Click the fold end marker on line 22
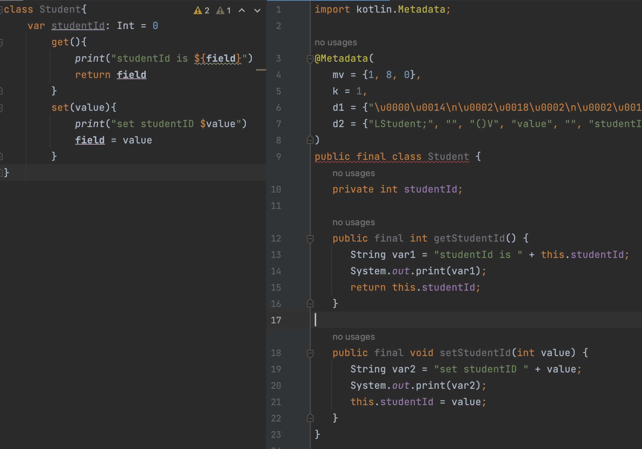642x449 pixels. tap(310, 418)
